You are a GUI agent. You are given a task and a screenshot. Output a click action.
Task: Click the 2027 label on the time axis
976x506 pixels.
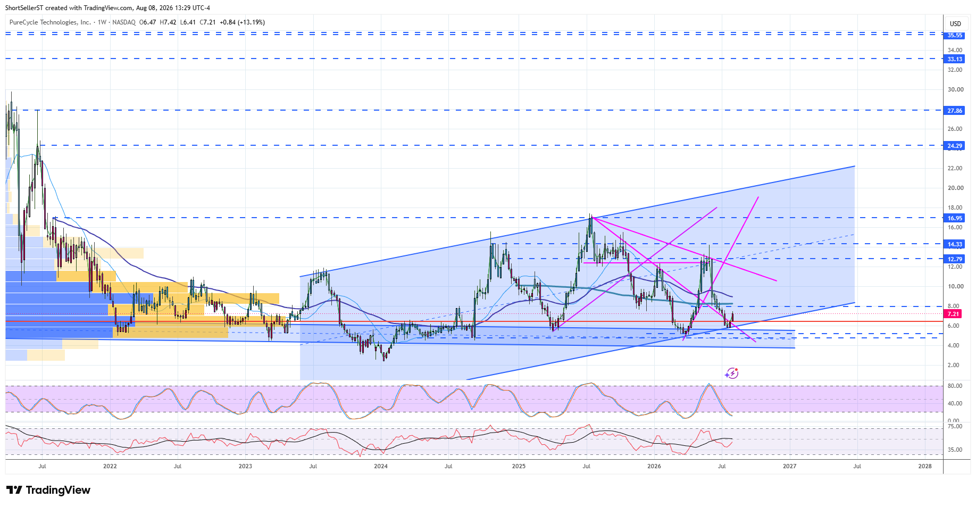(x=790, y=466)
